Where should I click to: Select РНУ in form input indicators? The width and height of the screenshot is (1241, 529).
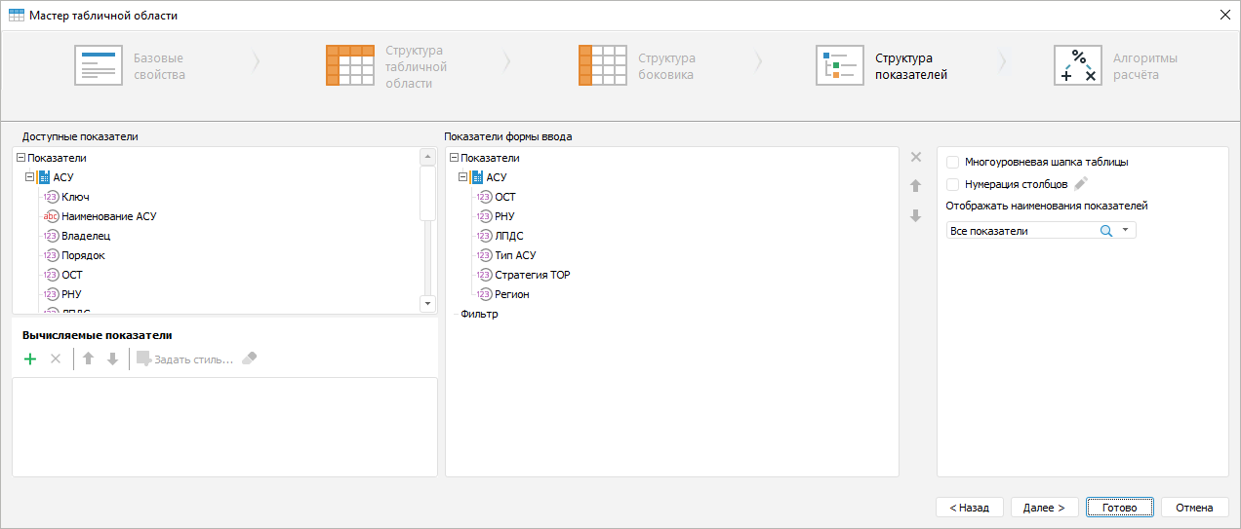pyautogui.click(x=504, y=216)
